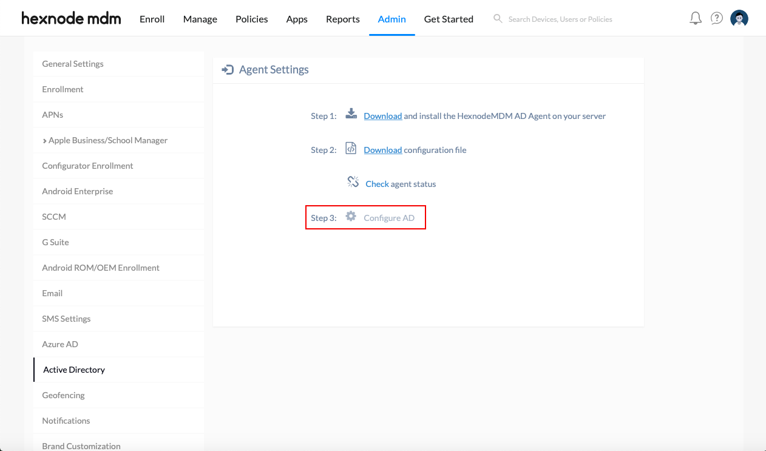The height and width of the screenshot is (451, 766).
Task: Click the Step 2 configuration file icon
Action: coord(351,148)
